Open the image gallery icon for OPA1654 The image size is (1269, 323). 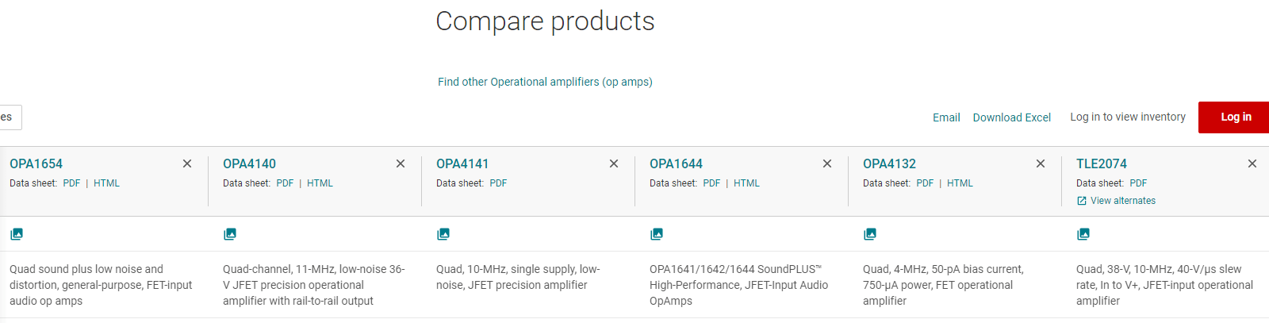[x=17, y=234]
